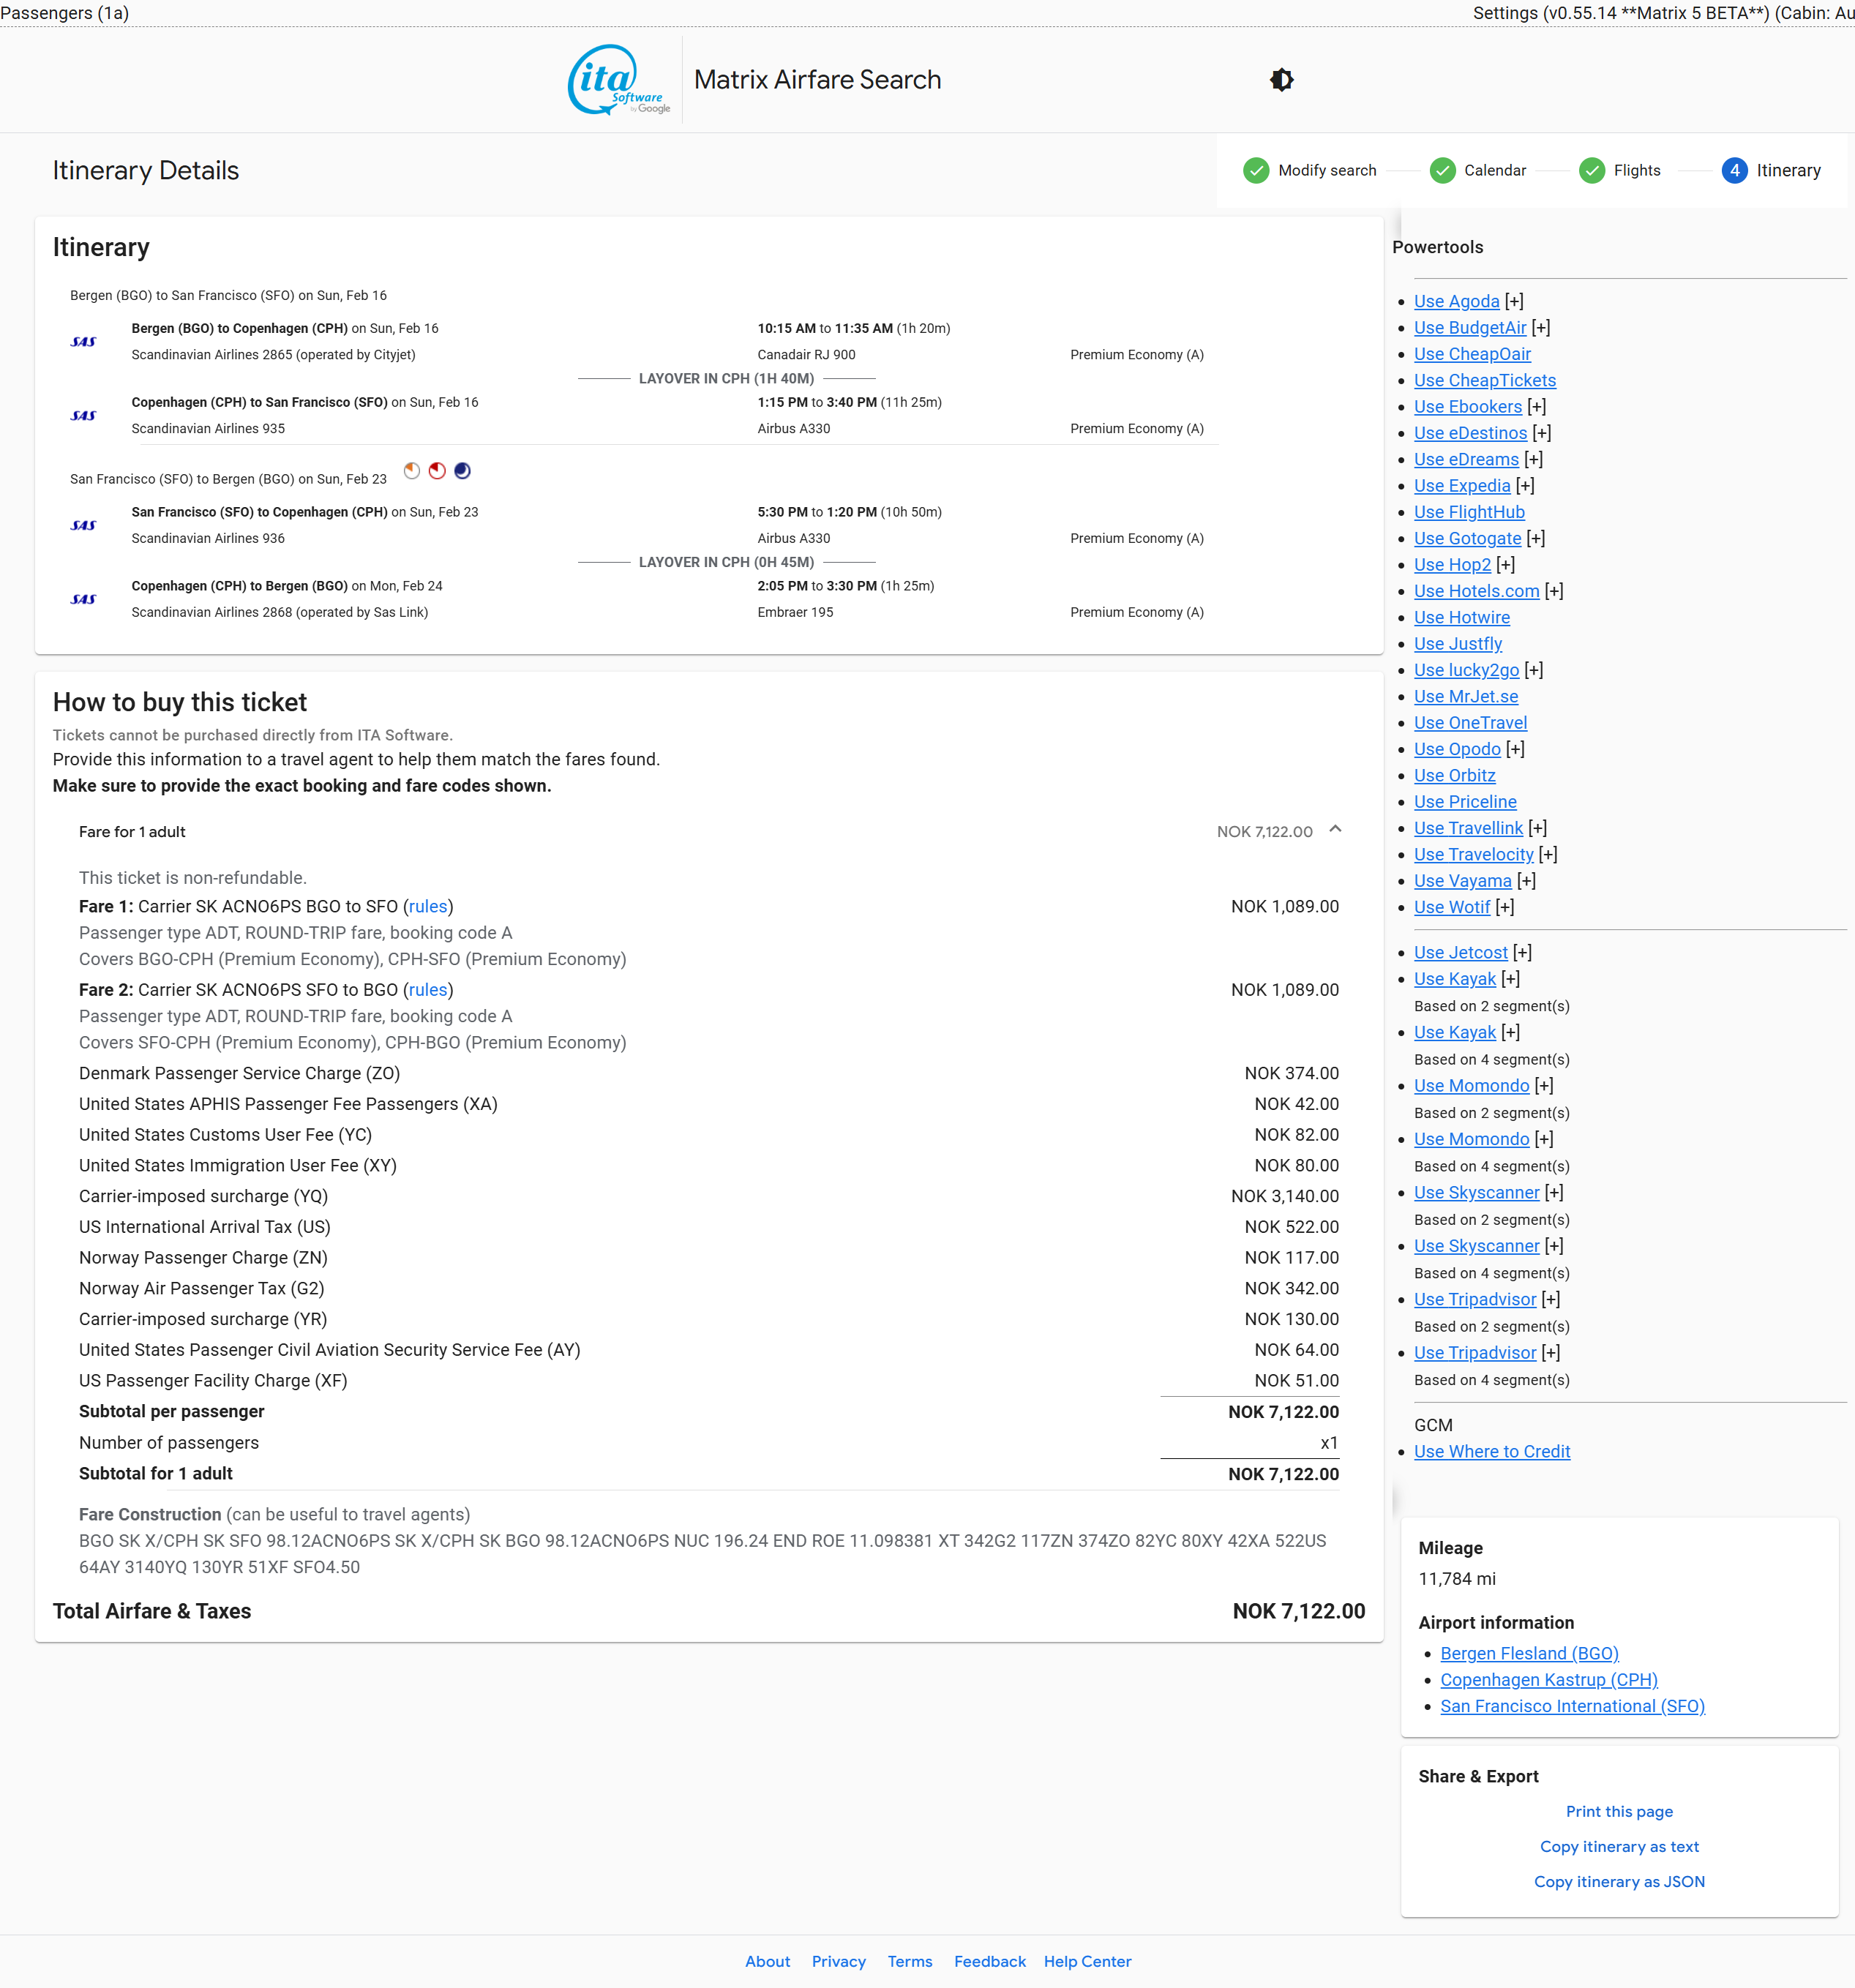This screenshot has width=1855, height=1988.
Task: Open Help Center in the footer
Action: coord(1087,1962)
